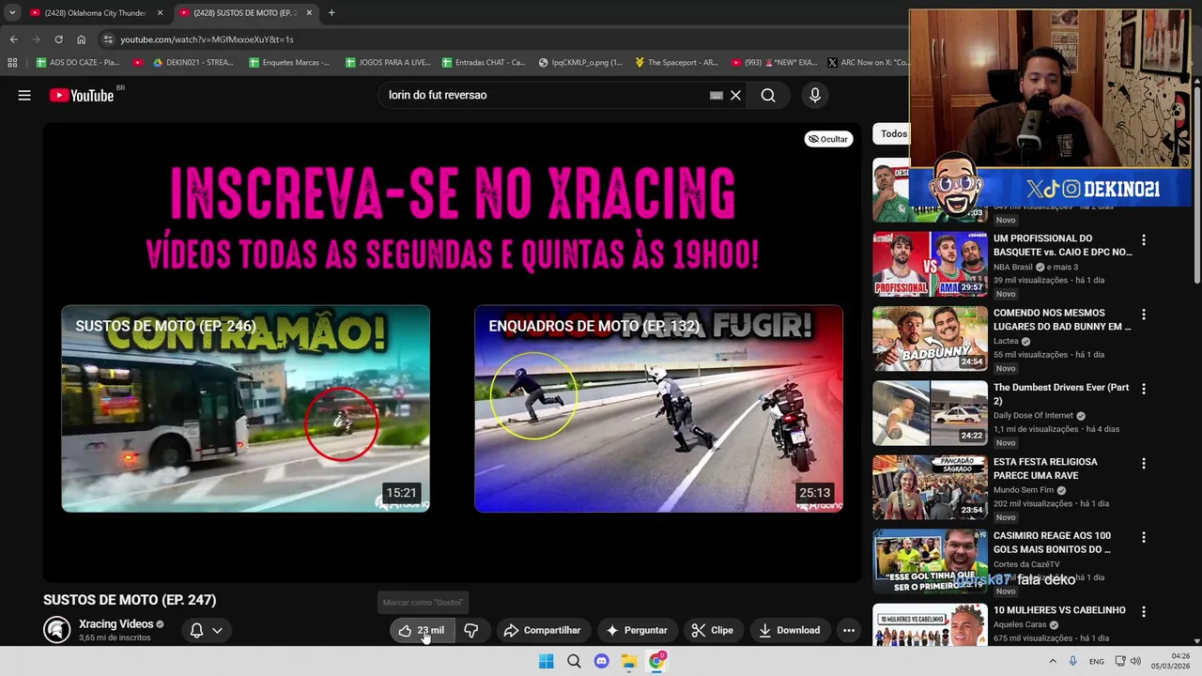Click the Download button
The height and width of the screenshot is (676, 1202).
coord(790,630)
